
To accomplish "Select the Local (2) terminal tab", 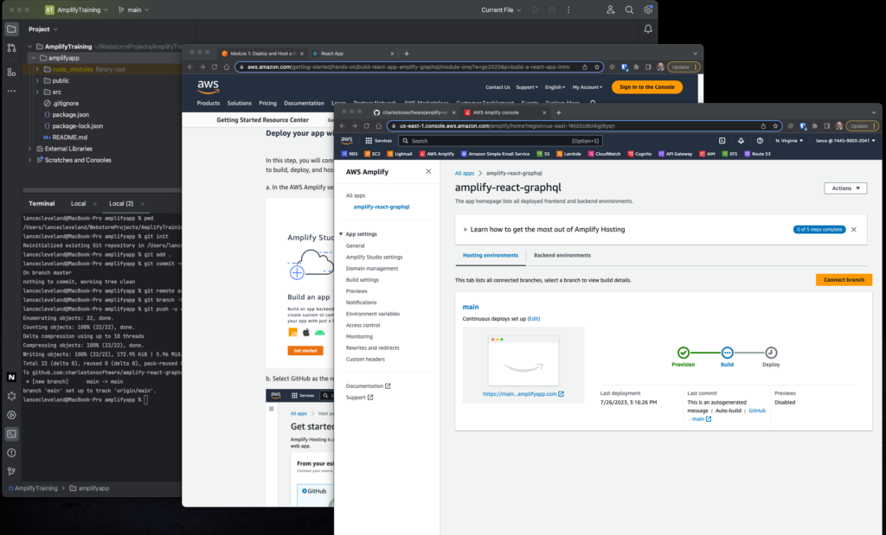I will 120,203.
